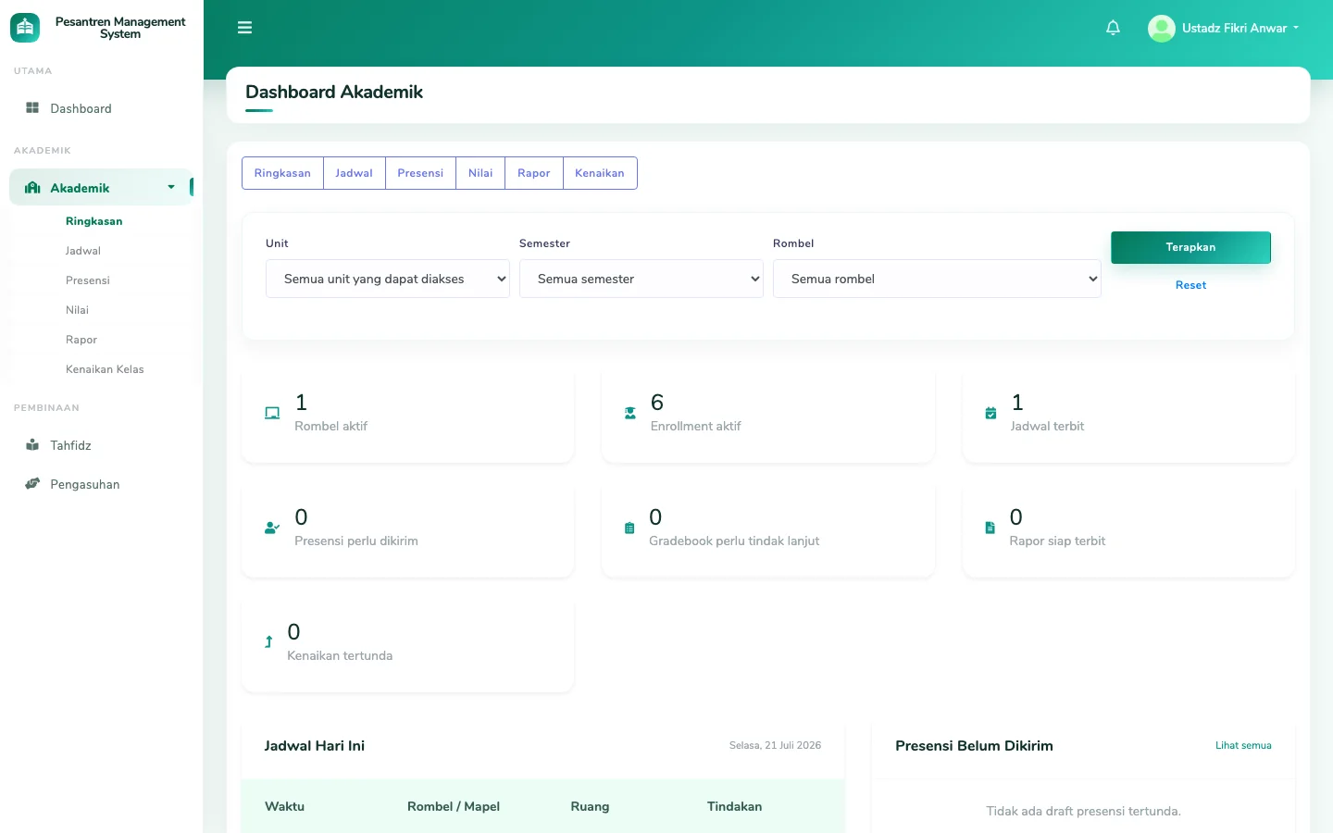Image resolution: width=1333 pixels, height=833 pixels.
Task: Click the Rapor siap terbit document icon
Action: tap(990, 528)
